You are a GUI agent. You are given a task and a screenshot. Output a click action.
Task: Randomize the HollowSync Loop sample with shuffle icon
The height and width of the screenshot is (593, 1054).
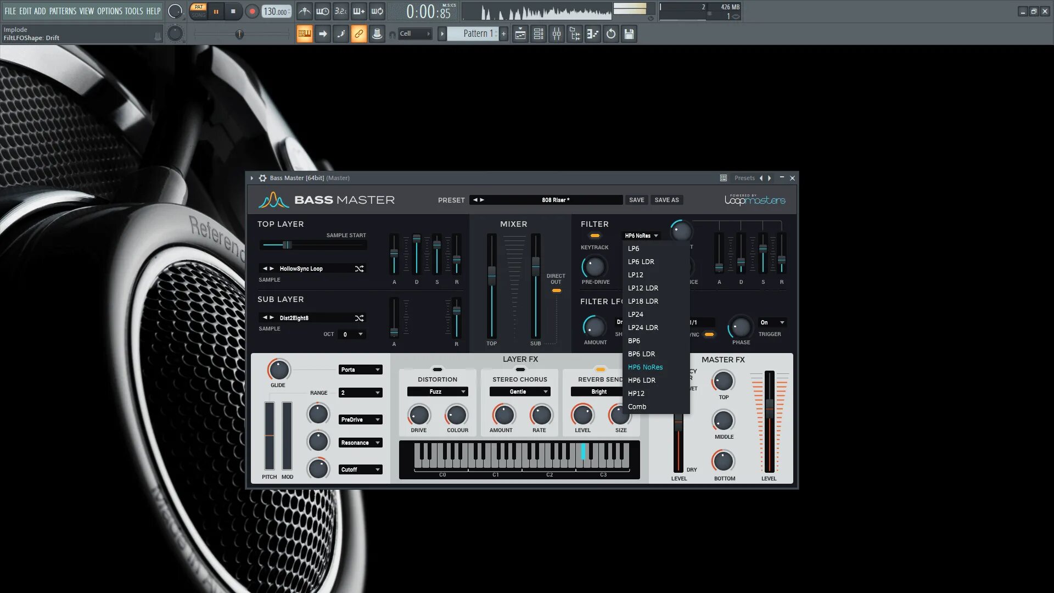click(x=359, y=269)
